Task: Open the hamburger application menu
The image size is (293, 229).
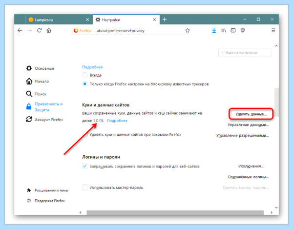Action: coord(273,30)
